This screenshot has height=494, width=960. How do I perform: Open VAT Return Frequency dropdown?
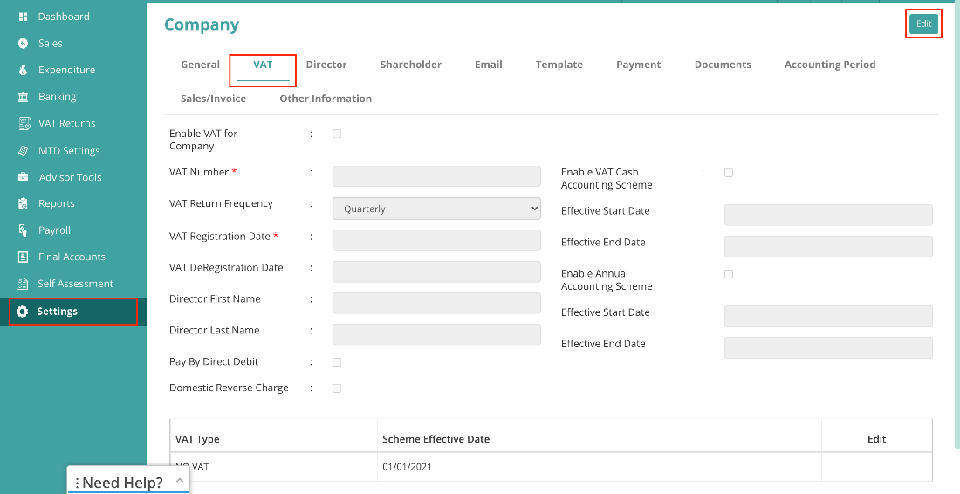[x=436, y=209]
